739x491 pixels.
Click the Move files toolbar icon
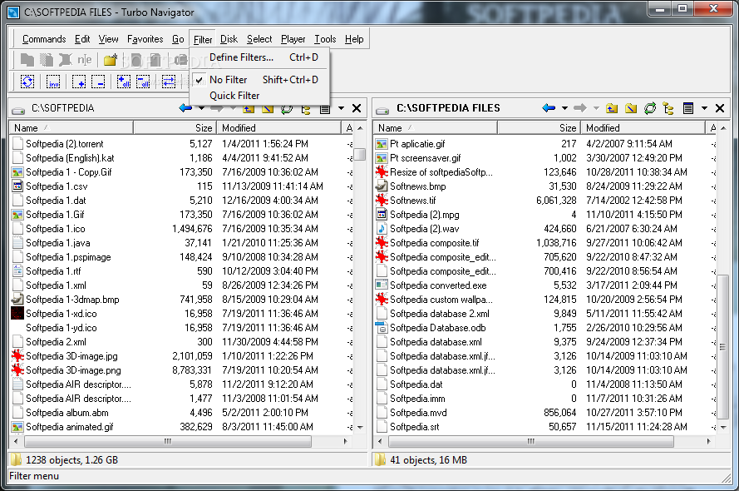point(47,60)
